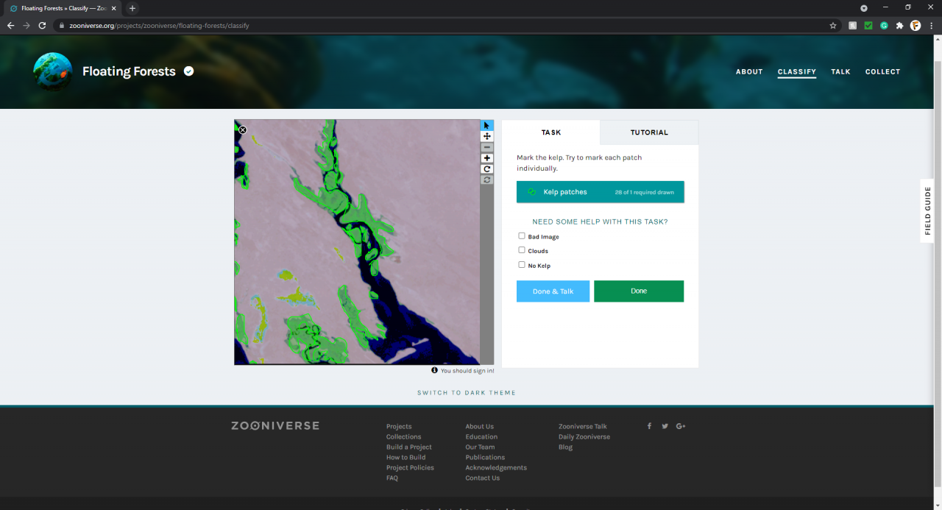The height and width of the screenshot is (510, 942).
Task: Click the info icon beside sign-in notice
Action: click(x=435, y=370)
